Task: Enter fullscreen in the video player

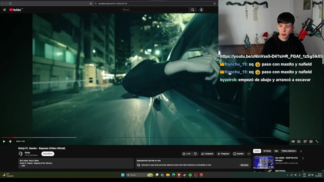Action: 317,141
